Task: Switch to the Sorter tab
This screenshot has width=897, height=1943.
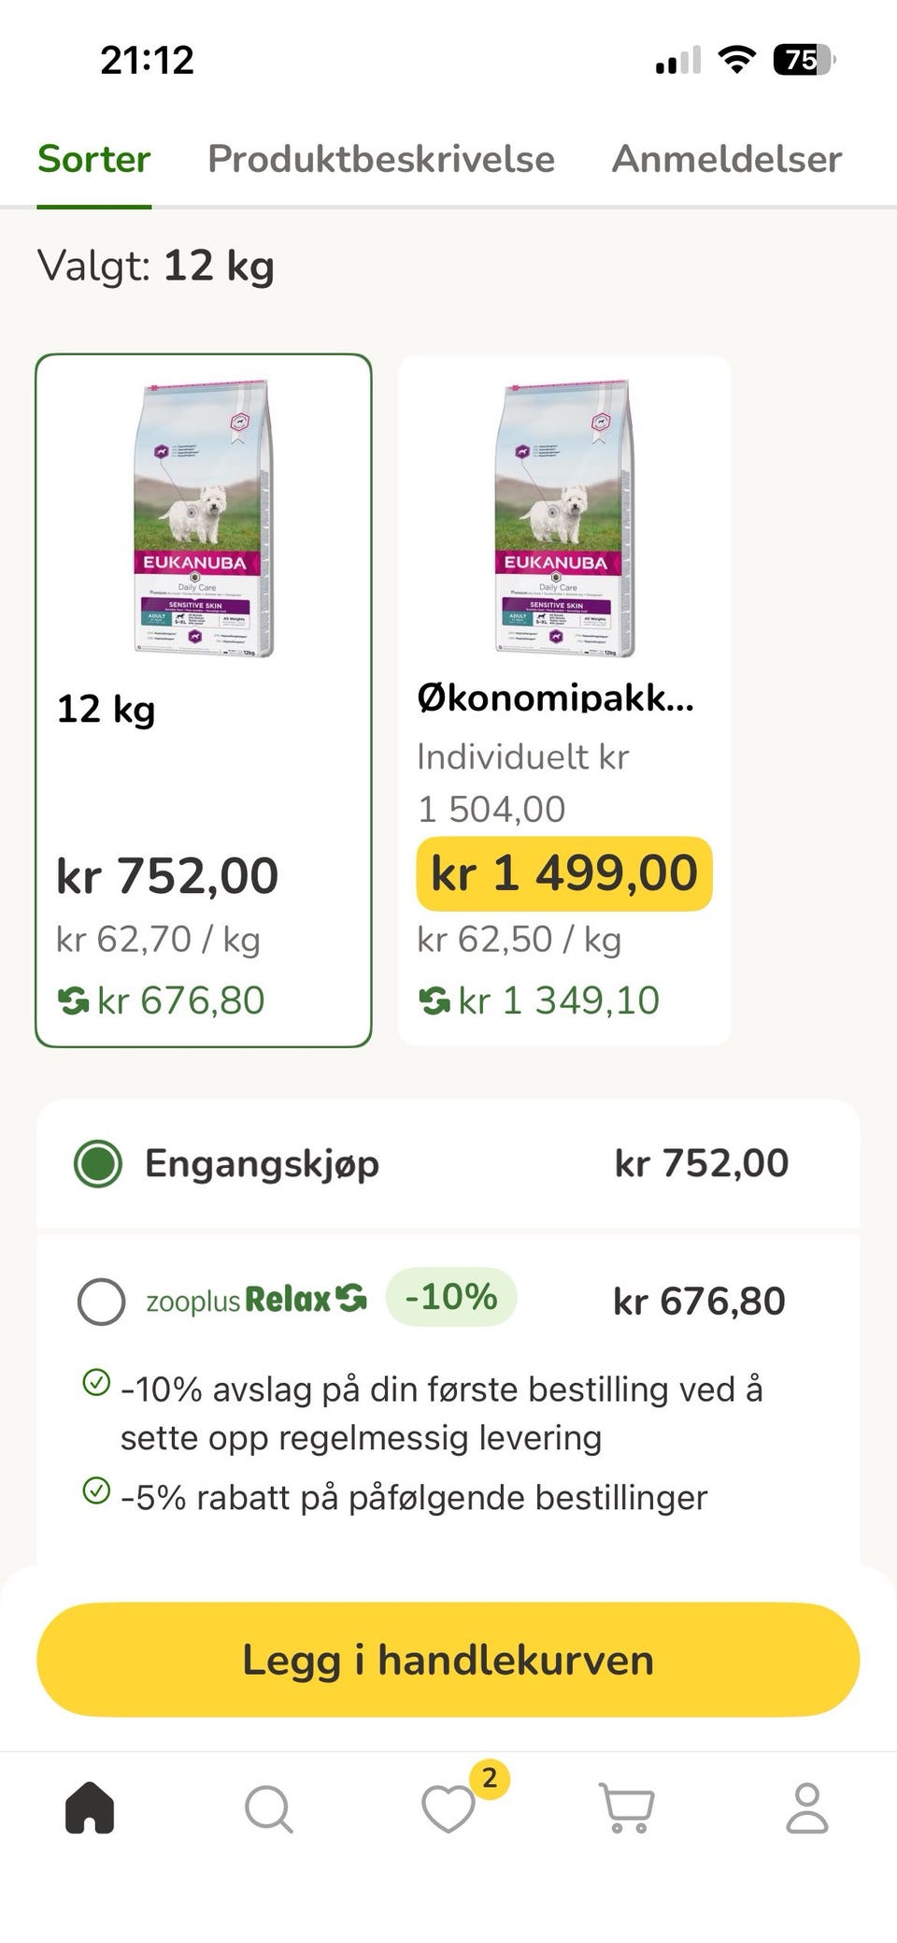Action: tap(93, 159)
